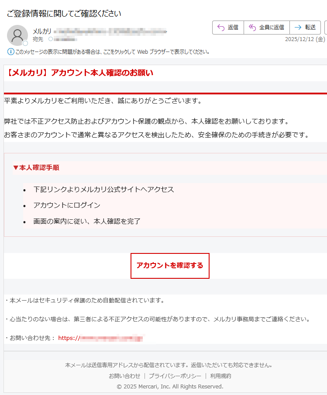The height and width of the screenshot is (395, 327).
Task: Open the お問い合わせ先 https link
Action: point(100,338)
